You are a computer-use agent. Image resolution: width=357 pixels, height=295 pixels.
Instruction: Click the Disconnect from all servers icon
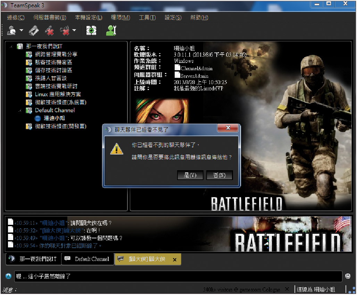click(65, 31)
